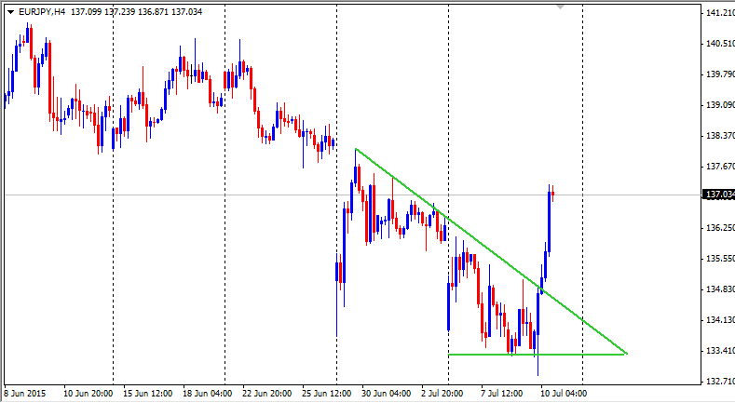Click the 137.034 current price tag
Viewport: 735px width, 403px height.
(718, 195)
